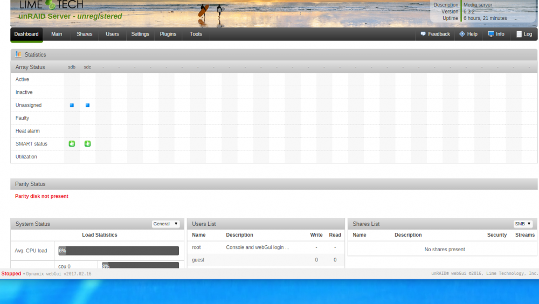Click the Lime Tech logo

click(x=52, y=4)
